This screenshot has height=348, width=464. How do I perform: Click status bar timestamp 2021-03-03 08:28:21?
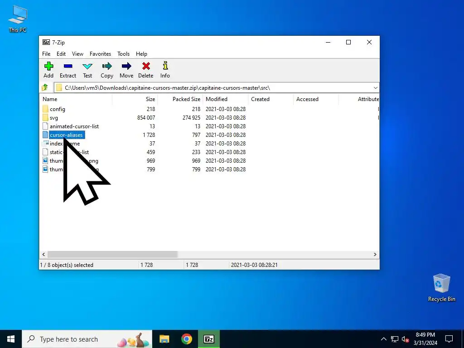click(254, 265)
